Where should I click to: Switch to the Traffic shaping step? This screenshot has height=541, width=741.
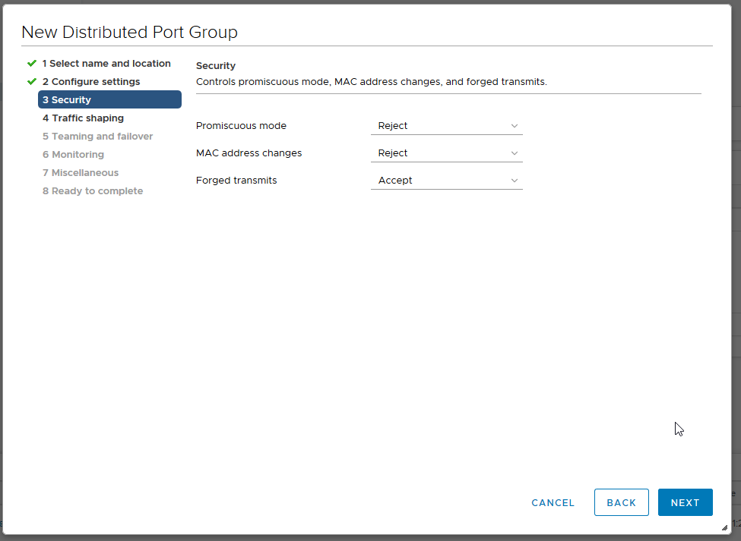[84, 118]
